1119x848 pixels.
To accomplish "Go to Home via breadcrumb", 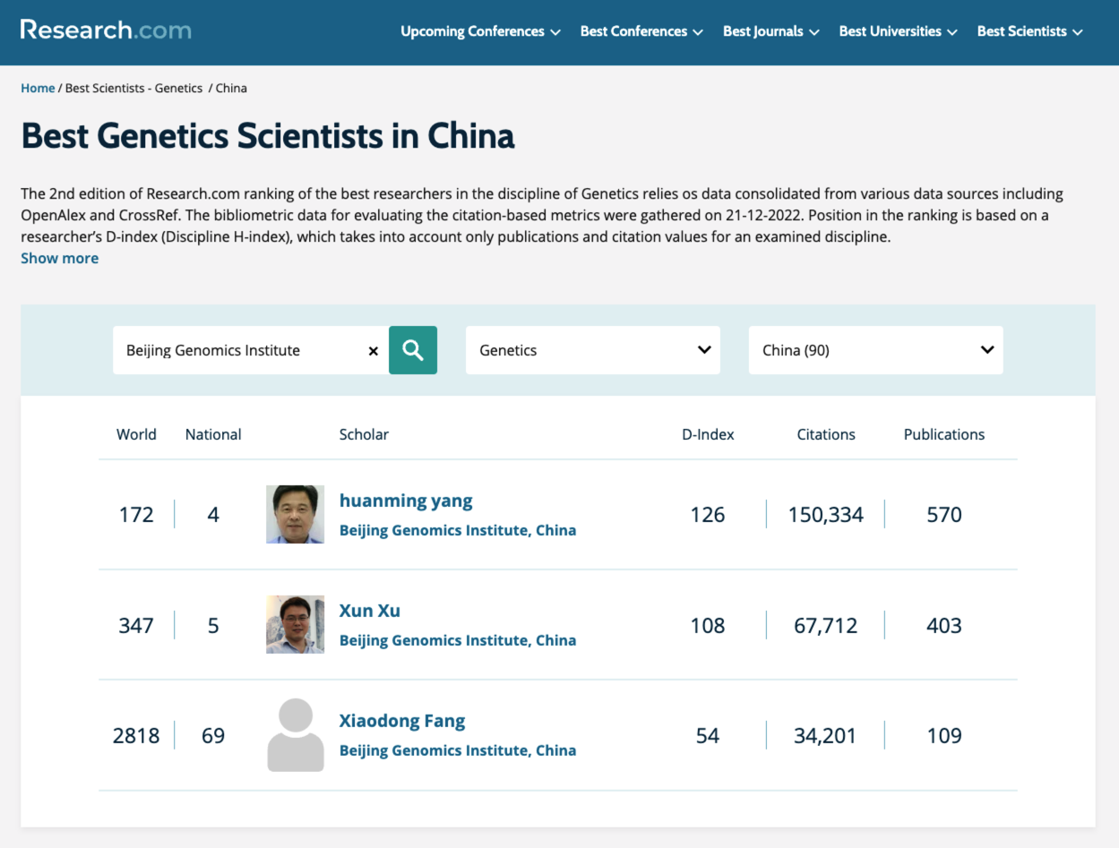I will coord(38,88).
